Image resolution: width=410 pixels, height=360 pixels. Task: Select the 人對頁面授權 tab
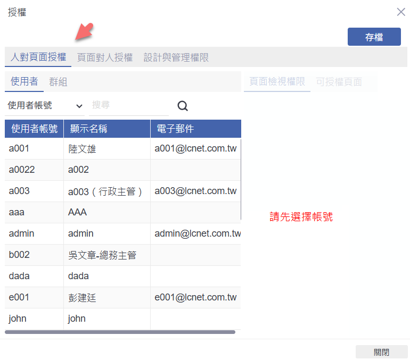(x=38, y=57)
